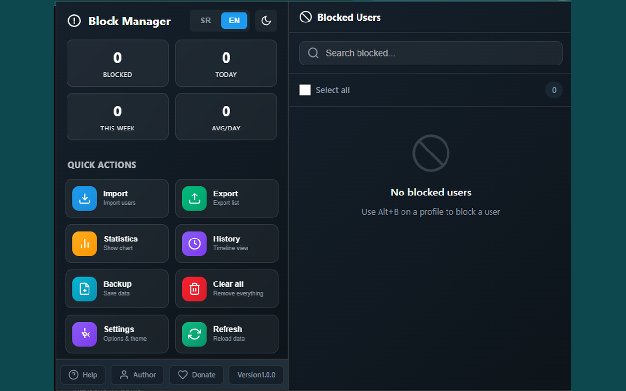The height and width of the screenshot is (391, 626).
Task: Click the search magnifier icon
Action: [x=313, y=53]
